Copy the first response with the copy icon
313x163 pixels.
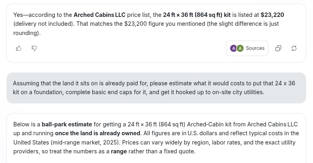pyautogui.click(x=278, y=48)
